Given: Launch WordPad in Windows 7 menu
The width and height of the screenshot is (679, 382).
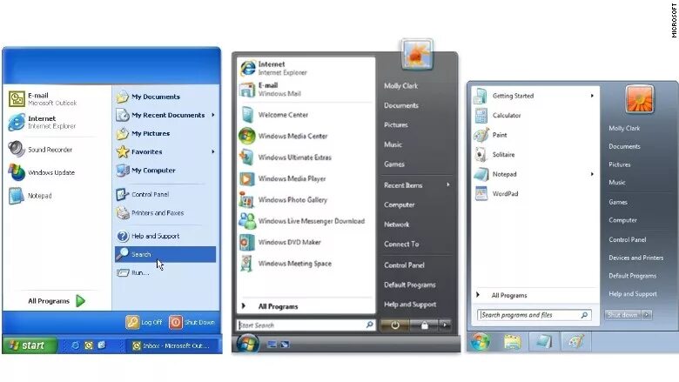Looking at the screenshot, I should point(496,194).
